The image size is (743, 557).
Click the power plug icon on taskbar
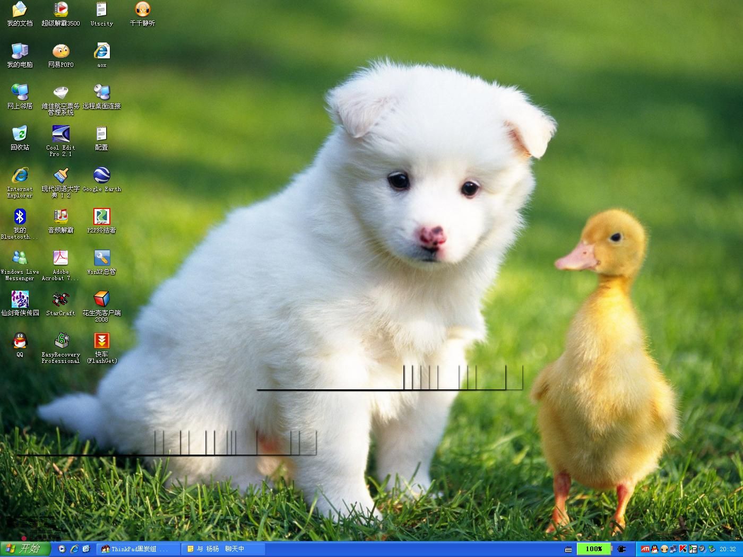click(x=622, y=549)
